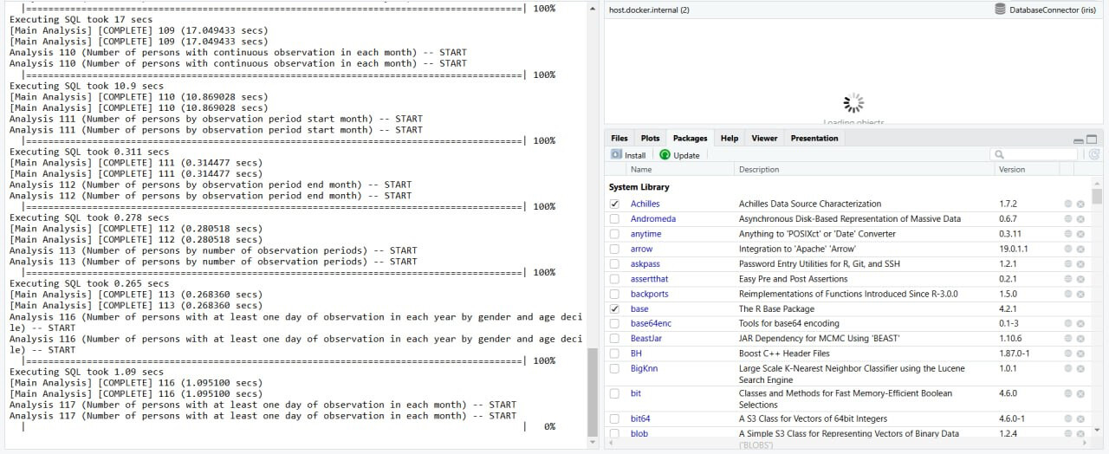Open web globe icon for askpass

(1068, 263)
